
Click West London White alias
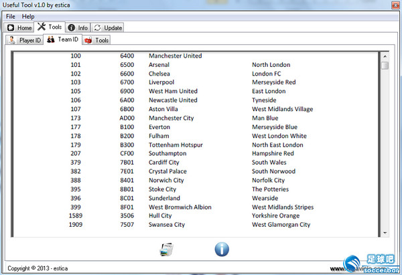[x=279, y=136]
